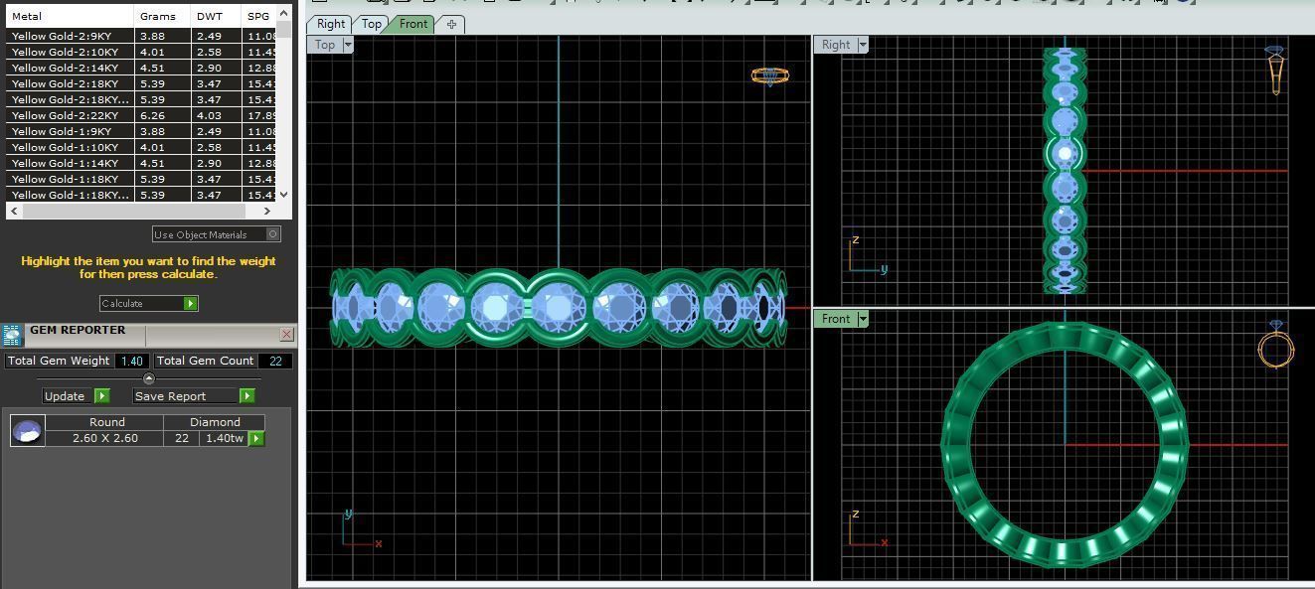Viewport: 1315px width, 589px height.
Task: Click the green arrow beside Update
Action: click(x=101, y=395)
